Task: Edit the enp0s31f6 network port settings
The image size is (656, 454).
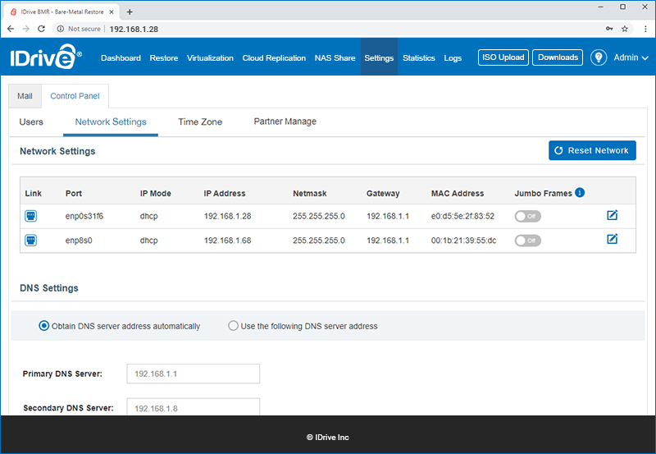Action: tap(612, 215)
